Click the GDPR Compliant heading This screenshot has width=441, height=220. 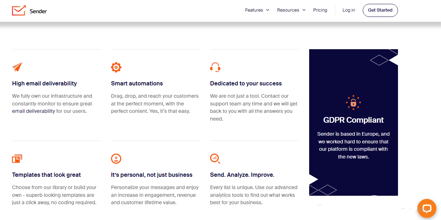click(x=353, y=120)
